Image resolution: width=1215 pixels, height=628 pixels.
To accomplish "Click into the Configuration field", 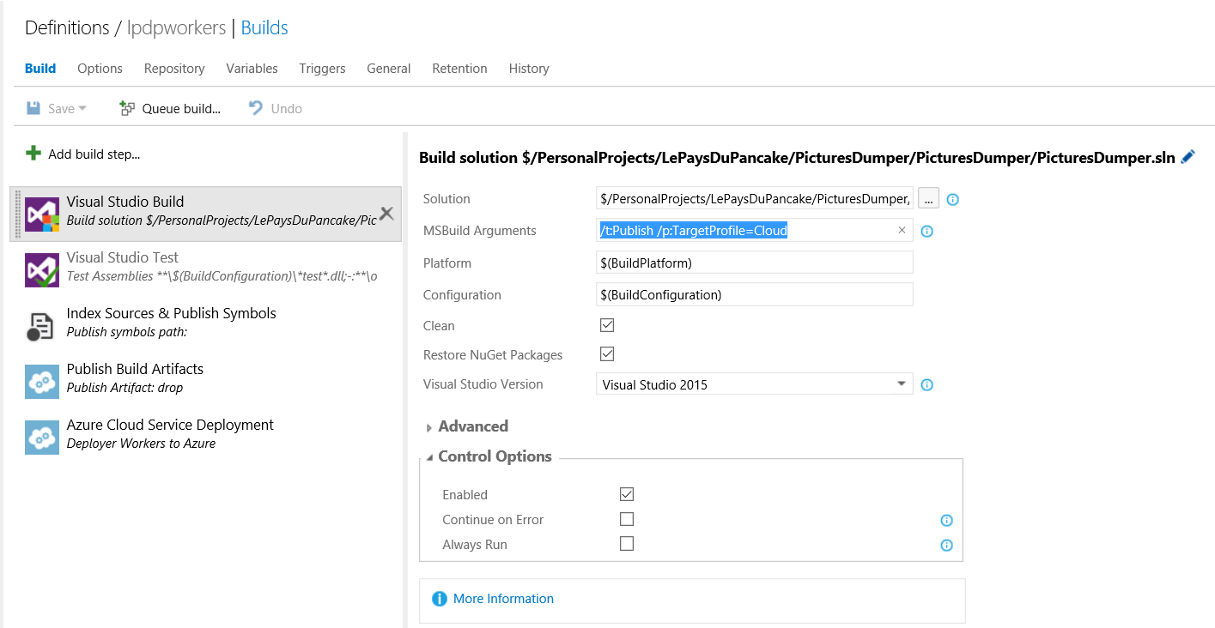I will (x=754, y=294).
